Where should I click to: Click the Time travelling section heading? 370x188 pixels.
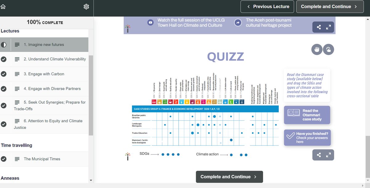[x=16, y=145]
